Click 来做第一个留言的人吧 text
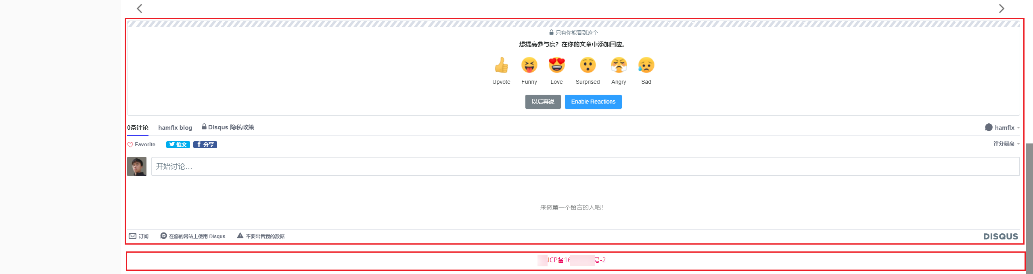This screenshot has height=274, width=1033. [571, 208]
